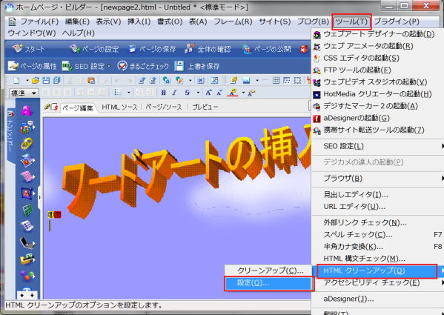Click the mobile phone icon in the sidebar

pos(27,243)
